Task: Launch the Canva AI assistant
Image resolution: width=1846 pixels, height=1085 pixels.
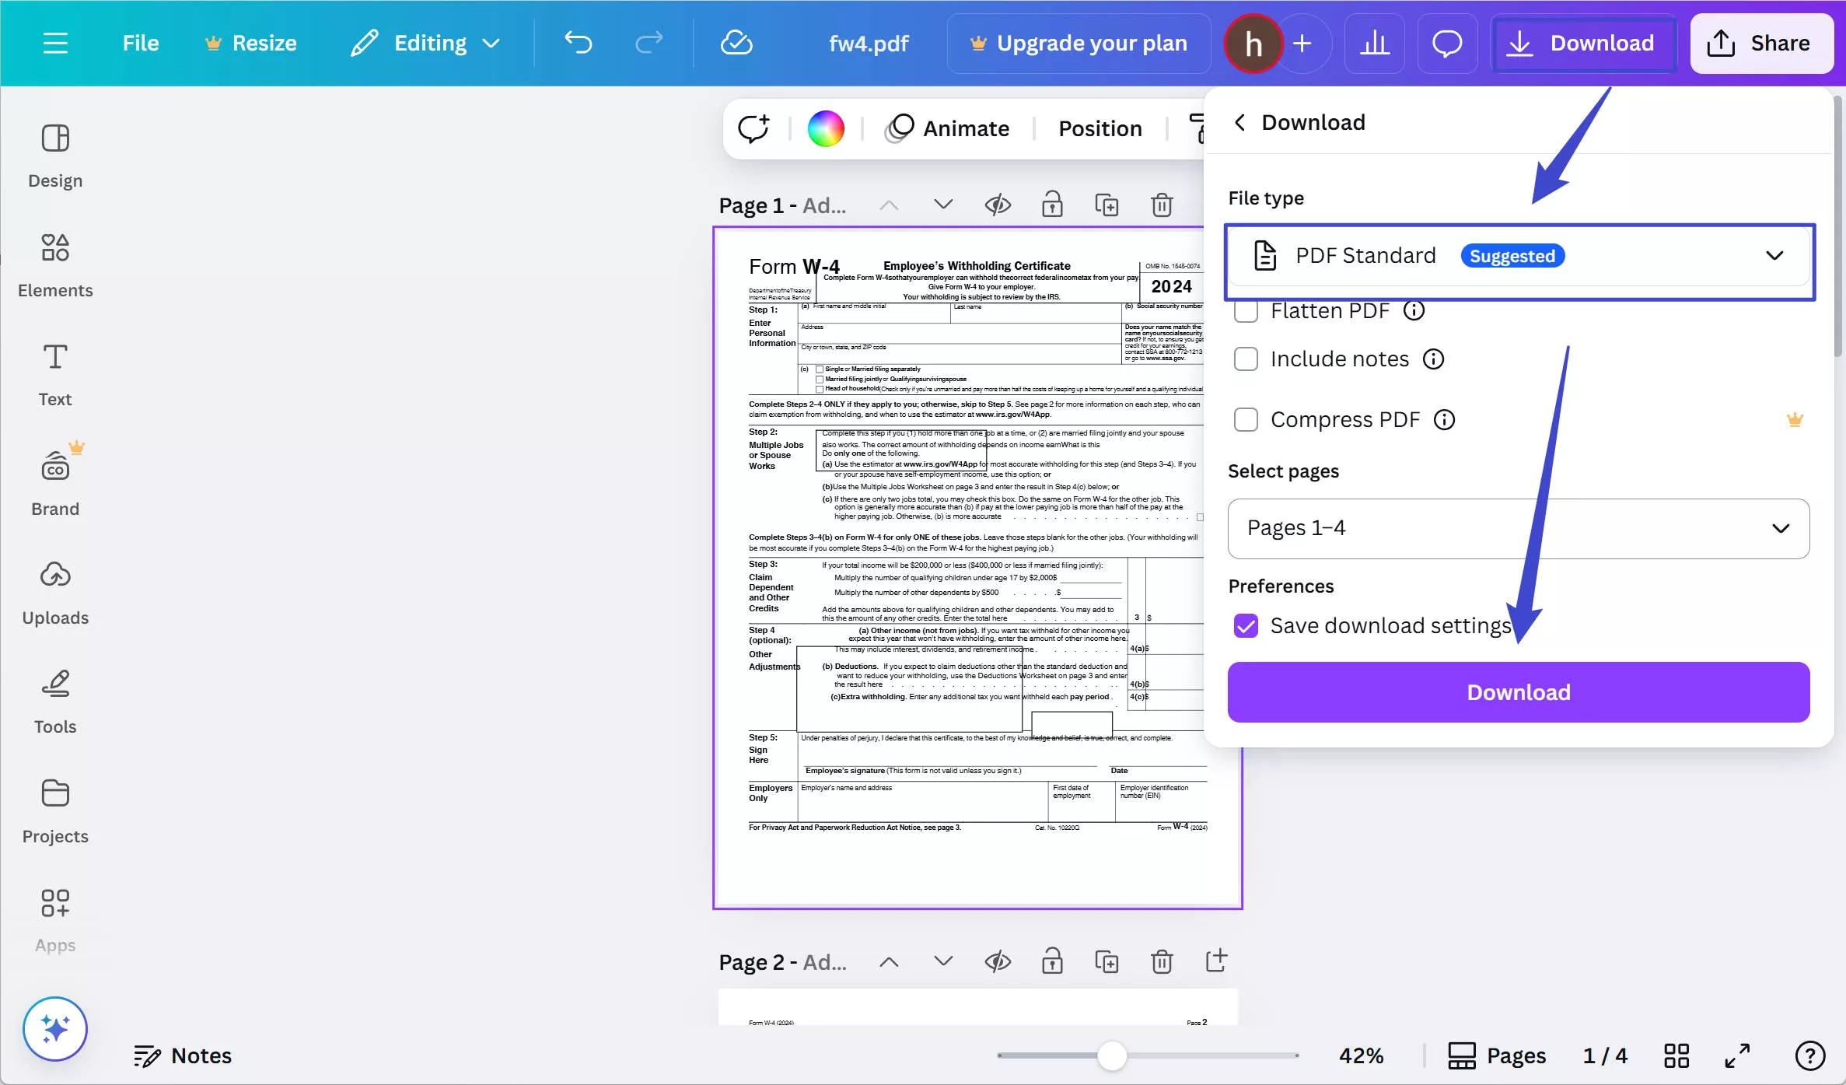Action: [54, 1028]
